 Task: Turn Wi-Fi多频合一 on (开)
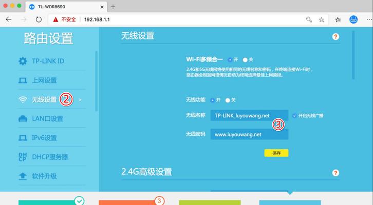[230, 60]
